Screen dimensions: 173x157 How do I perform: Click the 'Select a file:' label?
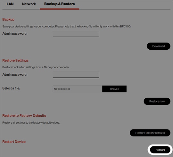click(11, 88)
